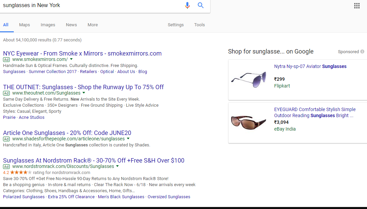Click the search box containing 'sunglasses in New York'

click(x=91, y=5)
